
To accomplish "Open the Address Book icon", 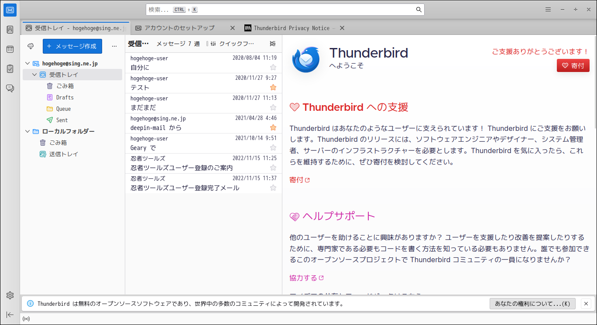I will pyautogui.click(x=10, y=30).
